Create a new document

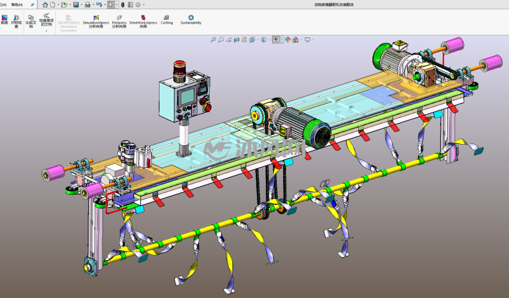coord(53,4)
